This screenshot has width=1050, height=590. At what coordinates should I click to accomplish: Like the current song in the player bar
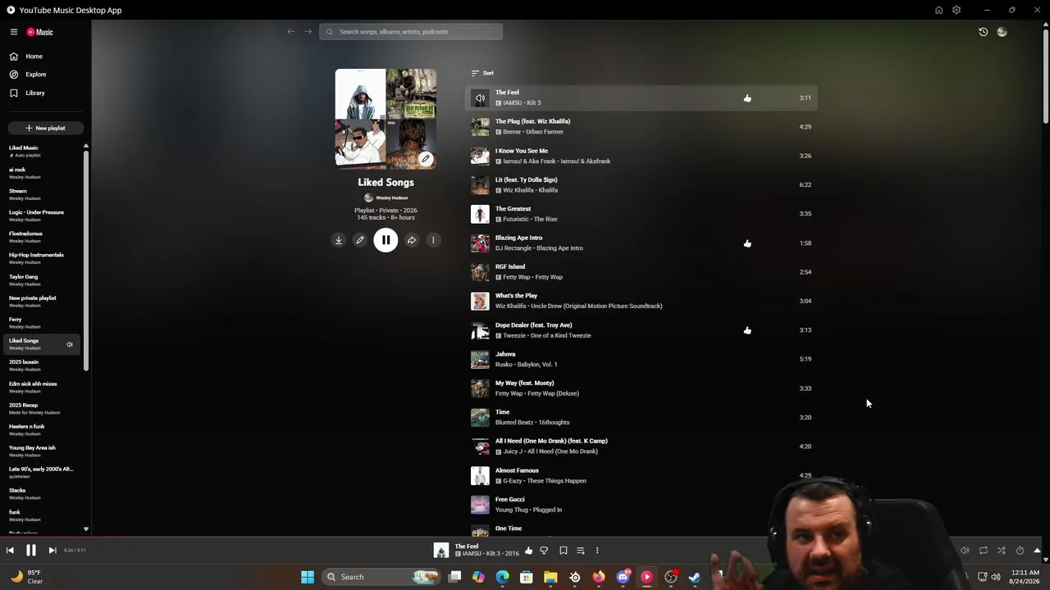(x=528, y=551)
